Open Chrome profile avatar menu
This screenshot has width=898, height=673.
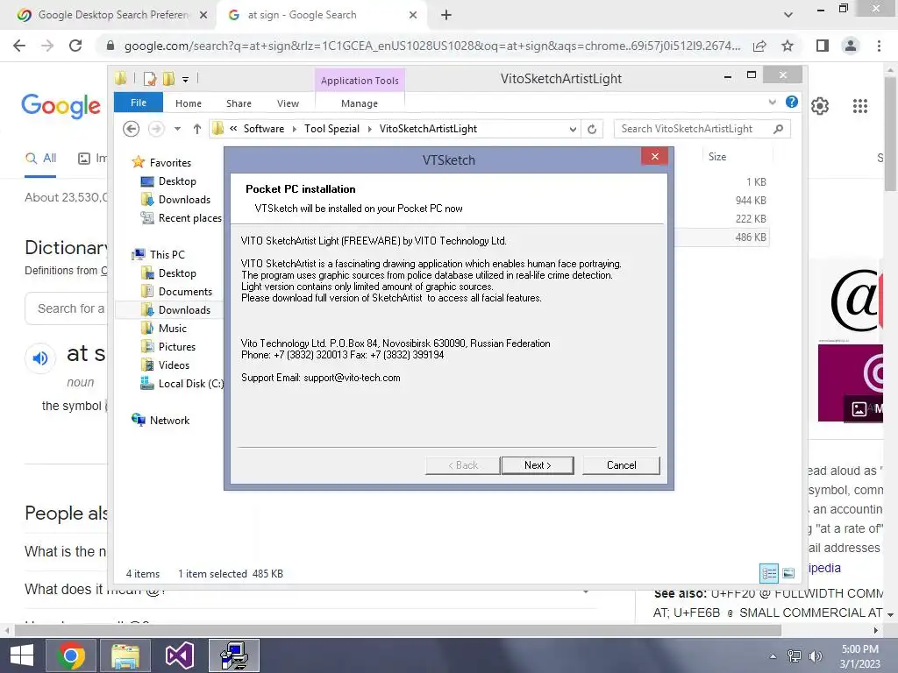click(851, 46)
